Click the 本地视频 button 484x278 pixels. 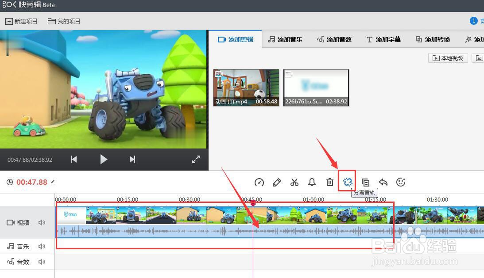pyautogui.click(x=448, y=58)
